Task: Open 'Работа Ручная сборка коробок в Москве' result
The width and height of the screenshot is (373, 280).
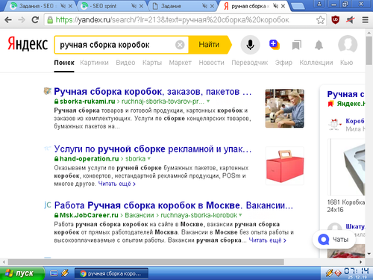Action: point(174,205)
